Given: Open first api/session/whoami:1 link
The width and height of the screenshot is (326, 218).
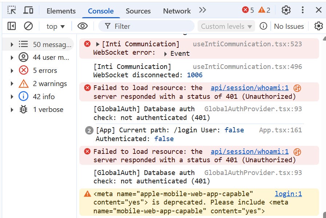Looking at the screenshot, I should (250, 88).
